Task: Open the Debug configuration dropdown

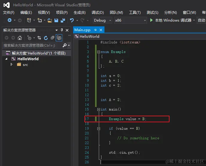Action: (x=102, y=20)
